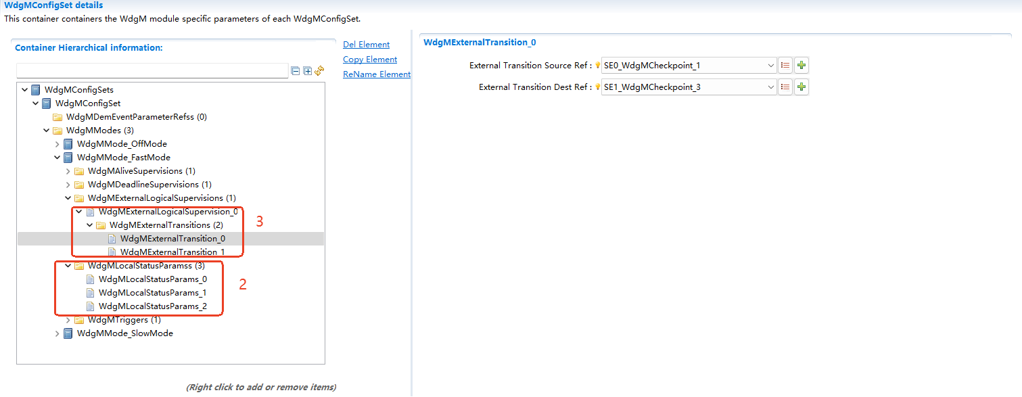1022x397 pixels.
Task: Click the ReName Element link
Action: [x=376, y=74]
